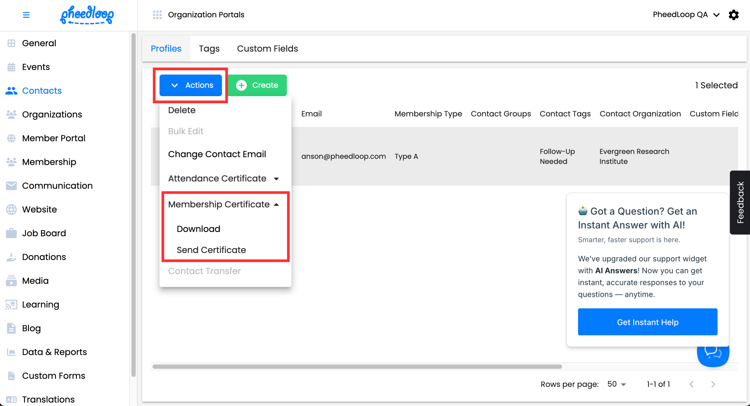Click the Website globe icon
Image resolution: width=750 pixels, height=406 pixels.
[11, 209]
